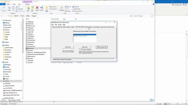Click the Up one level arrow
Viewport: 188px width, 105px height.
click(9, 16)
